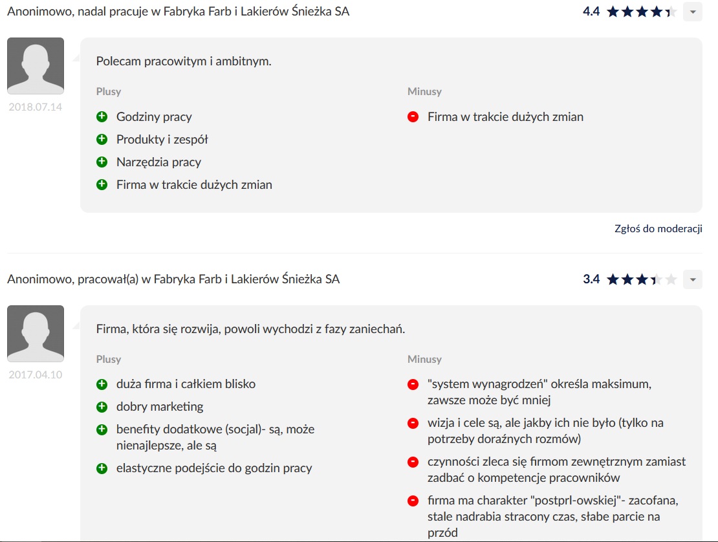Click 'Zgłoś do moderacji' link

pos(658,228)
